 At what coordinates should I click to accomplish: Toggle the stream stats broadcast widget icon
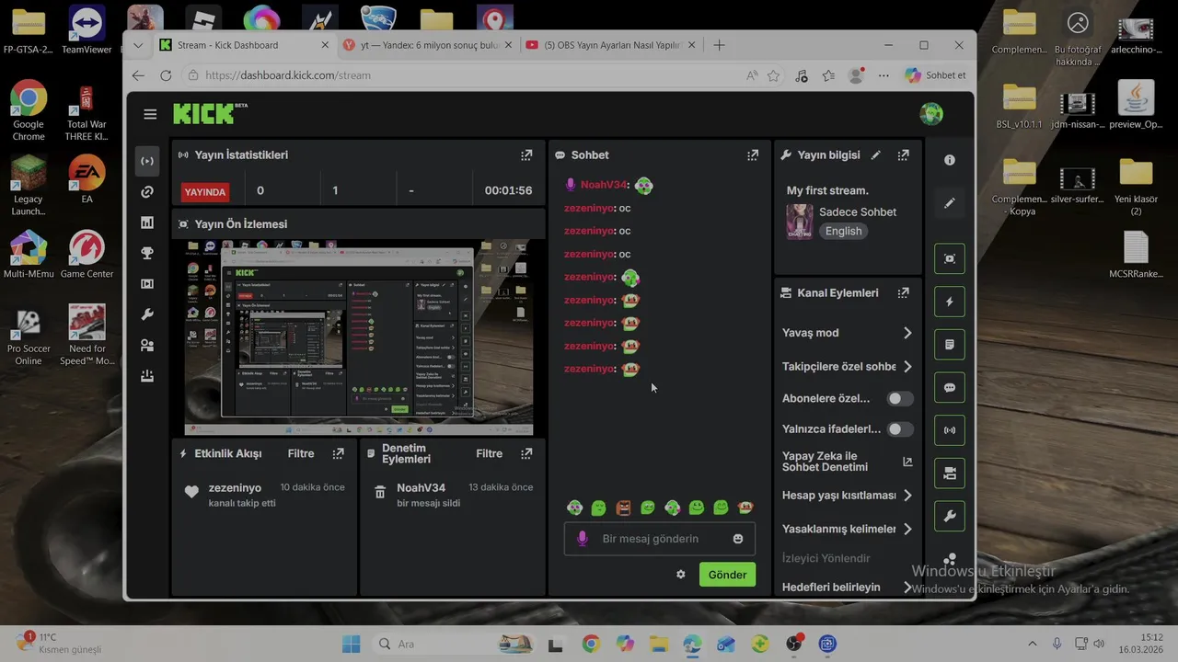tap(950, 430)
